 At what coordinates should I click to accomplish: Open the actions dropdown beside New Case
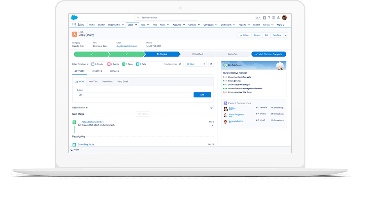(x=286, y=35)
